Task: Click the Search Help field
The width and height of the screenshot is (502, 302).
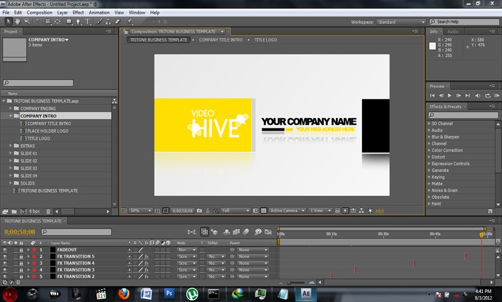Action: click(464, 22)
